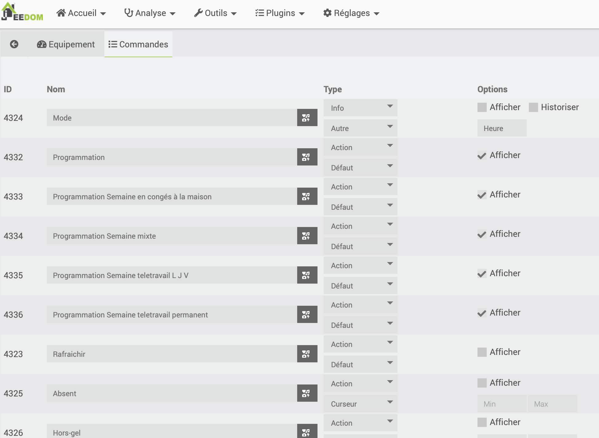This screenshot has width=599, height=438.
Task: Click the Heure unit field
Action: [x=501, y=128]
